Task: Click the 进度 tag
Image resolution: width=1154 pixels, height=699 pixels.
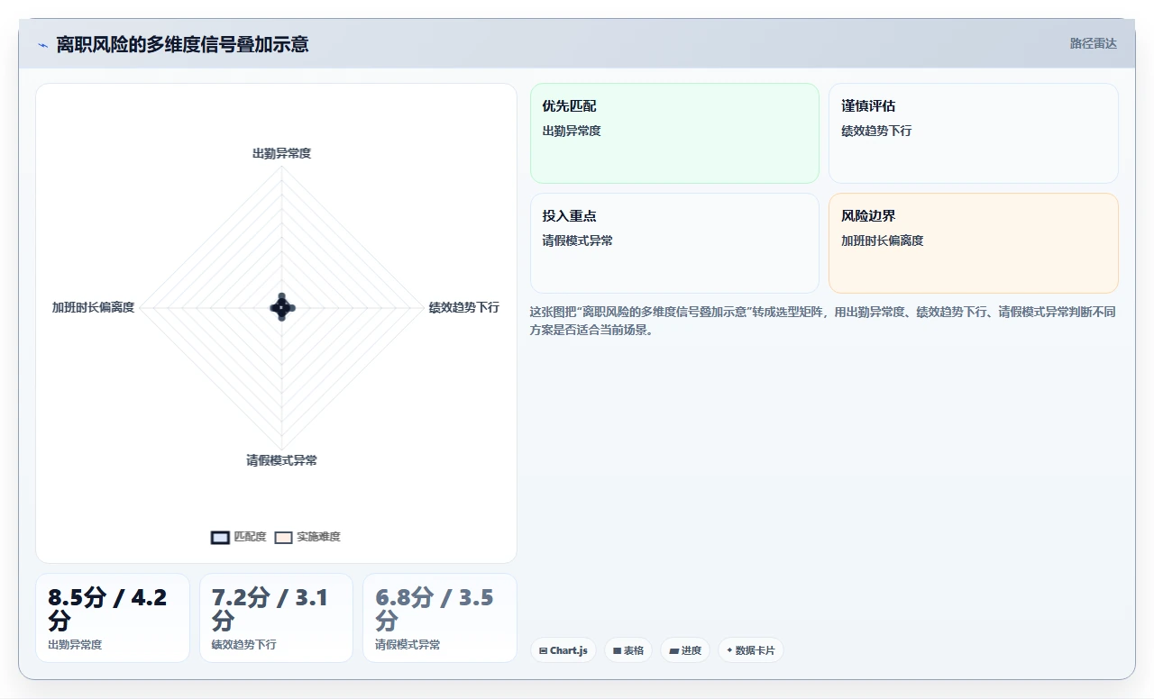Action: point(685,650)
